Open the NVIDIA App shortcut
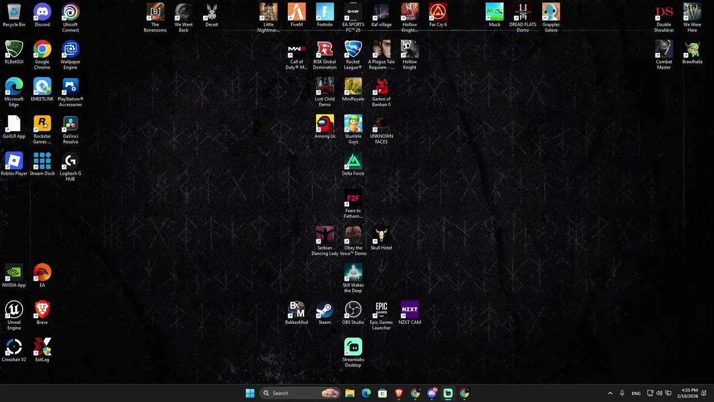The image size is (714, 402). click(x=14, y=276)
